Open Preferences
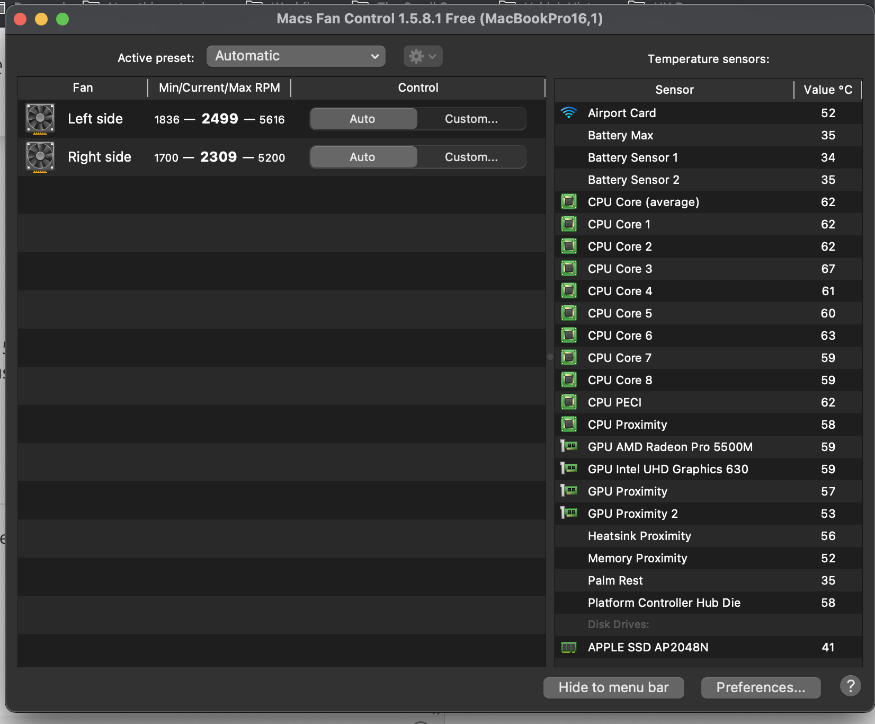 (761, 687)
